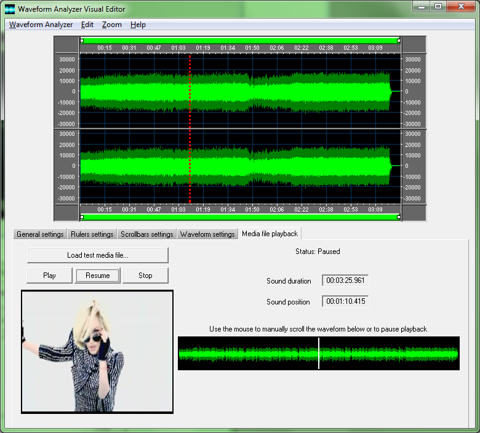Click the video preview thumbnail

(x=97, y=351)
